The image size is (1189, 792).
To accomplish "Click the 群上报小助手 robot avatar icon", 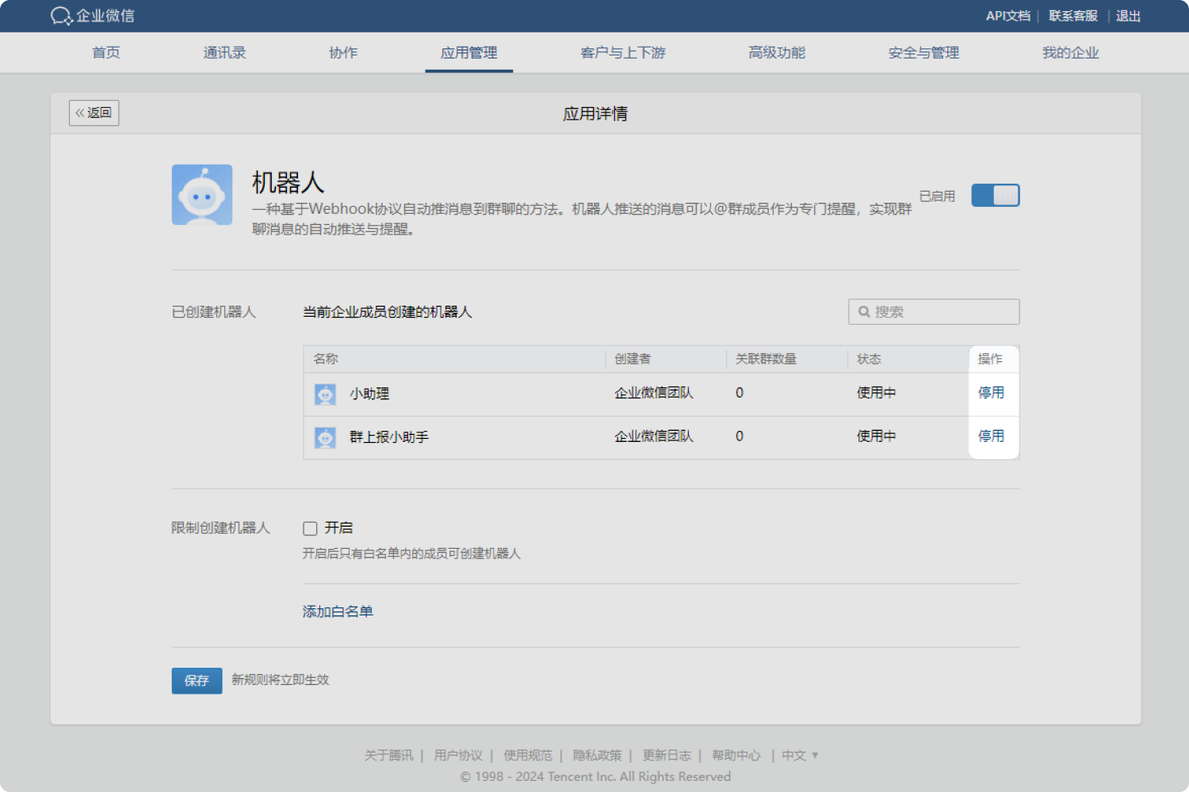I will click(325, 438).
